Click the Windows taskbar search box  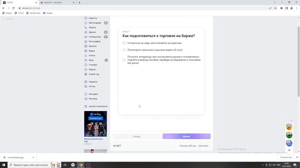pyautogui.click(x=34, y=165)
